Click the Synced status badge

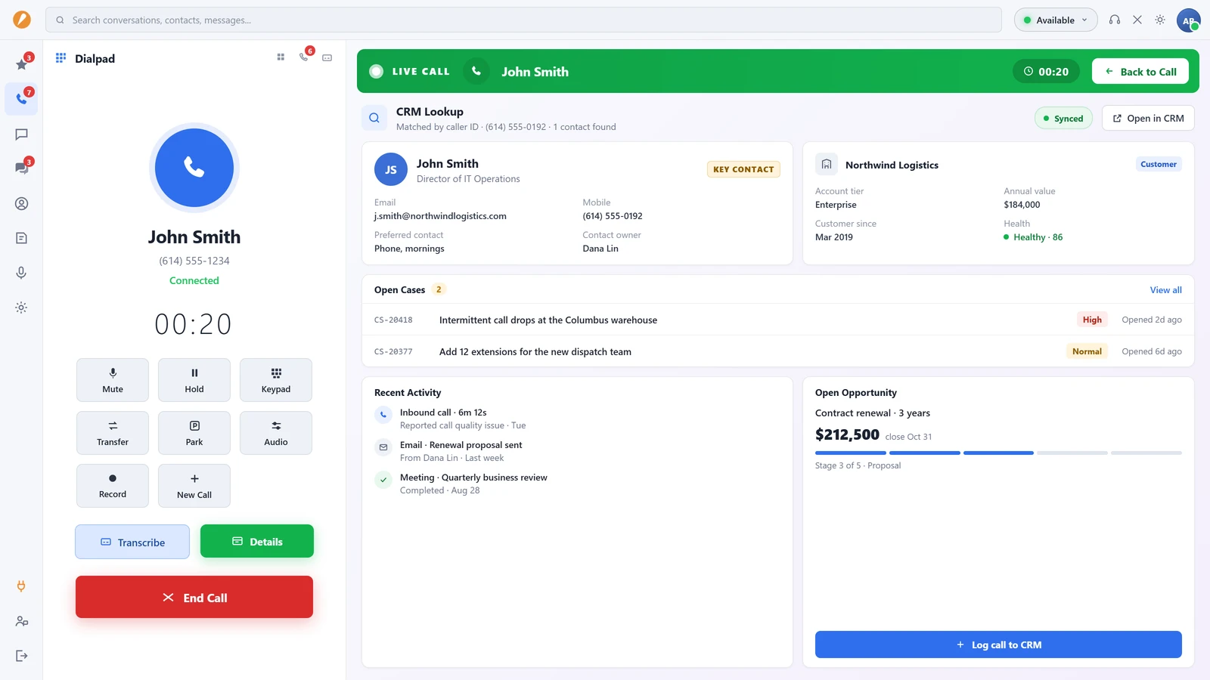pyautogui.click(x=1063, y=118)
